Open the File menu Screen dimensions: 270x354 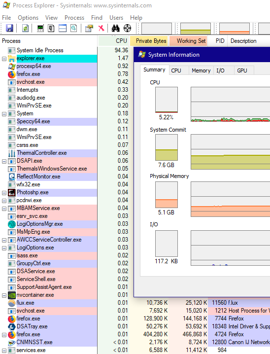coord(6,18)
